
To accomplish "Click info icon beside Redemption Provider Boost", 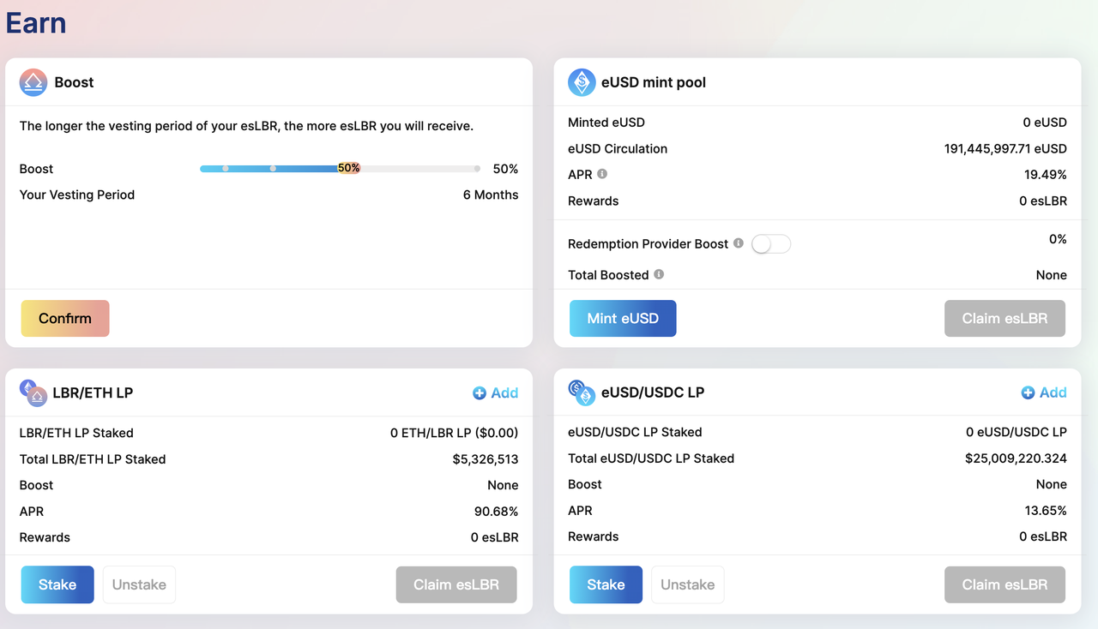I will [x=739, y=243].
